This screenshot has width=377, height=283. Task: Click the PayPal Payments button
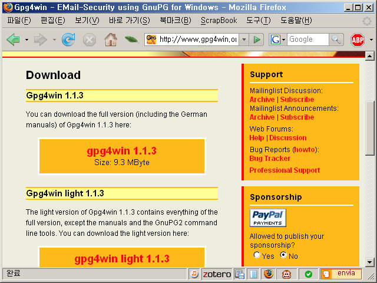tap(268, 218)
